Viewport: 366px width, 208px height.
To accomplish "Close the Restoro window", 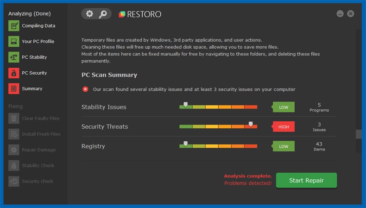I will point(350,14).
